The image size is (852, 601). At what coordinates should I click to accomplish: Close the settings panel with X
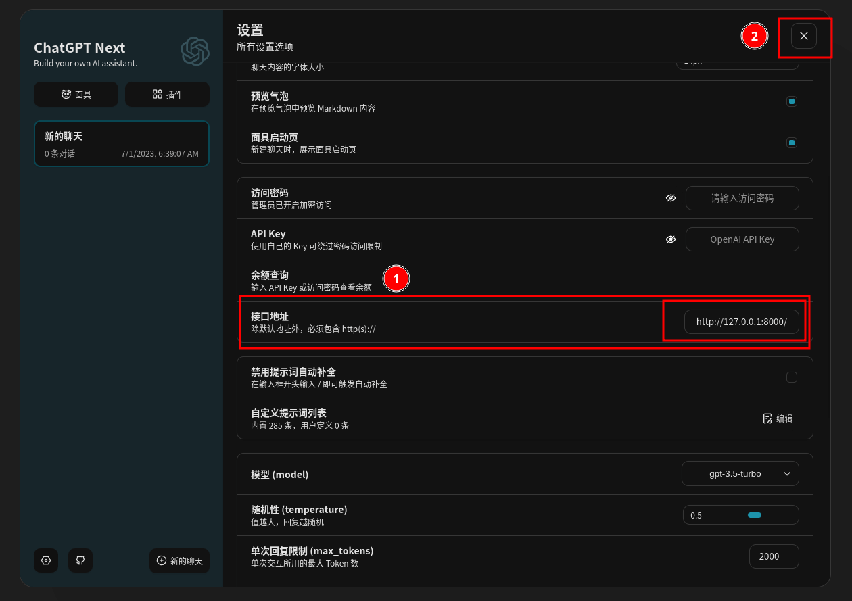[804, 36]
